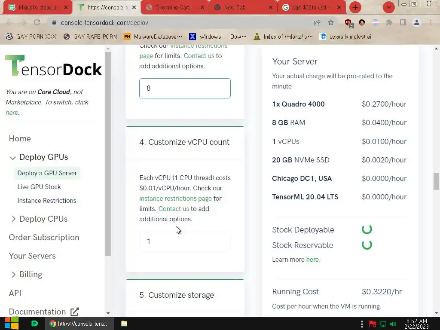Select Chrome console.tens taskbar button

point(79,324)
